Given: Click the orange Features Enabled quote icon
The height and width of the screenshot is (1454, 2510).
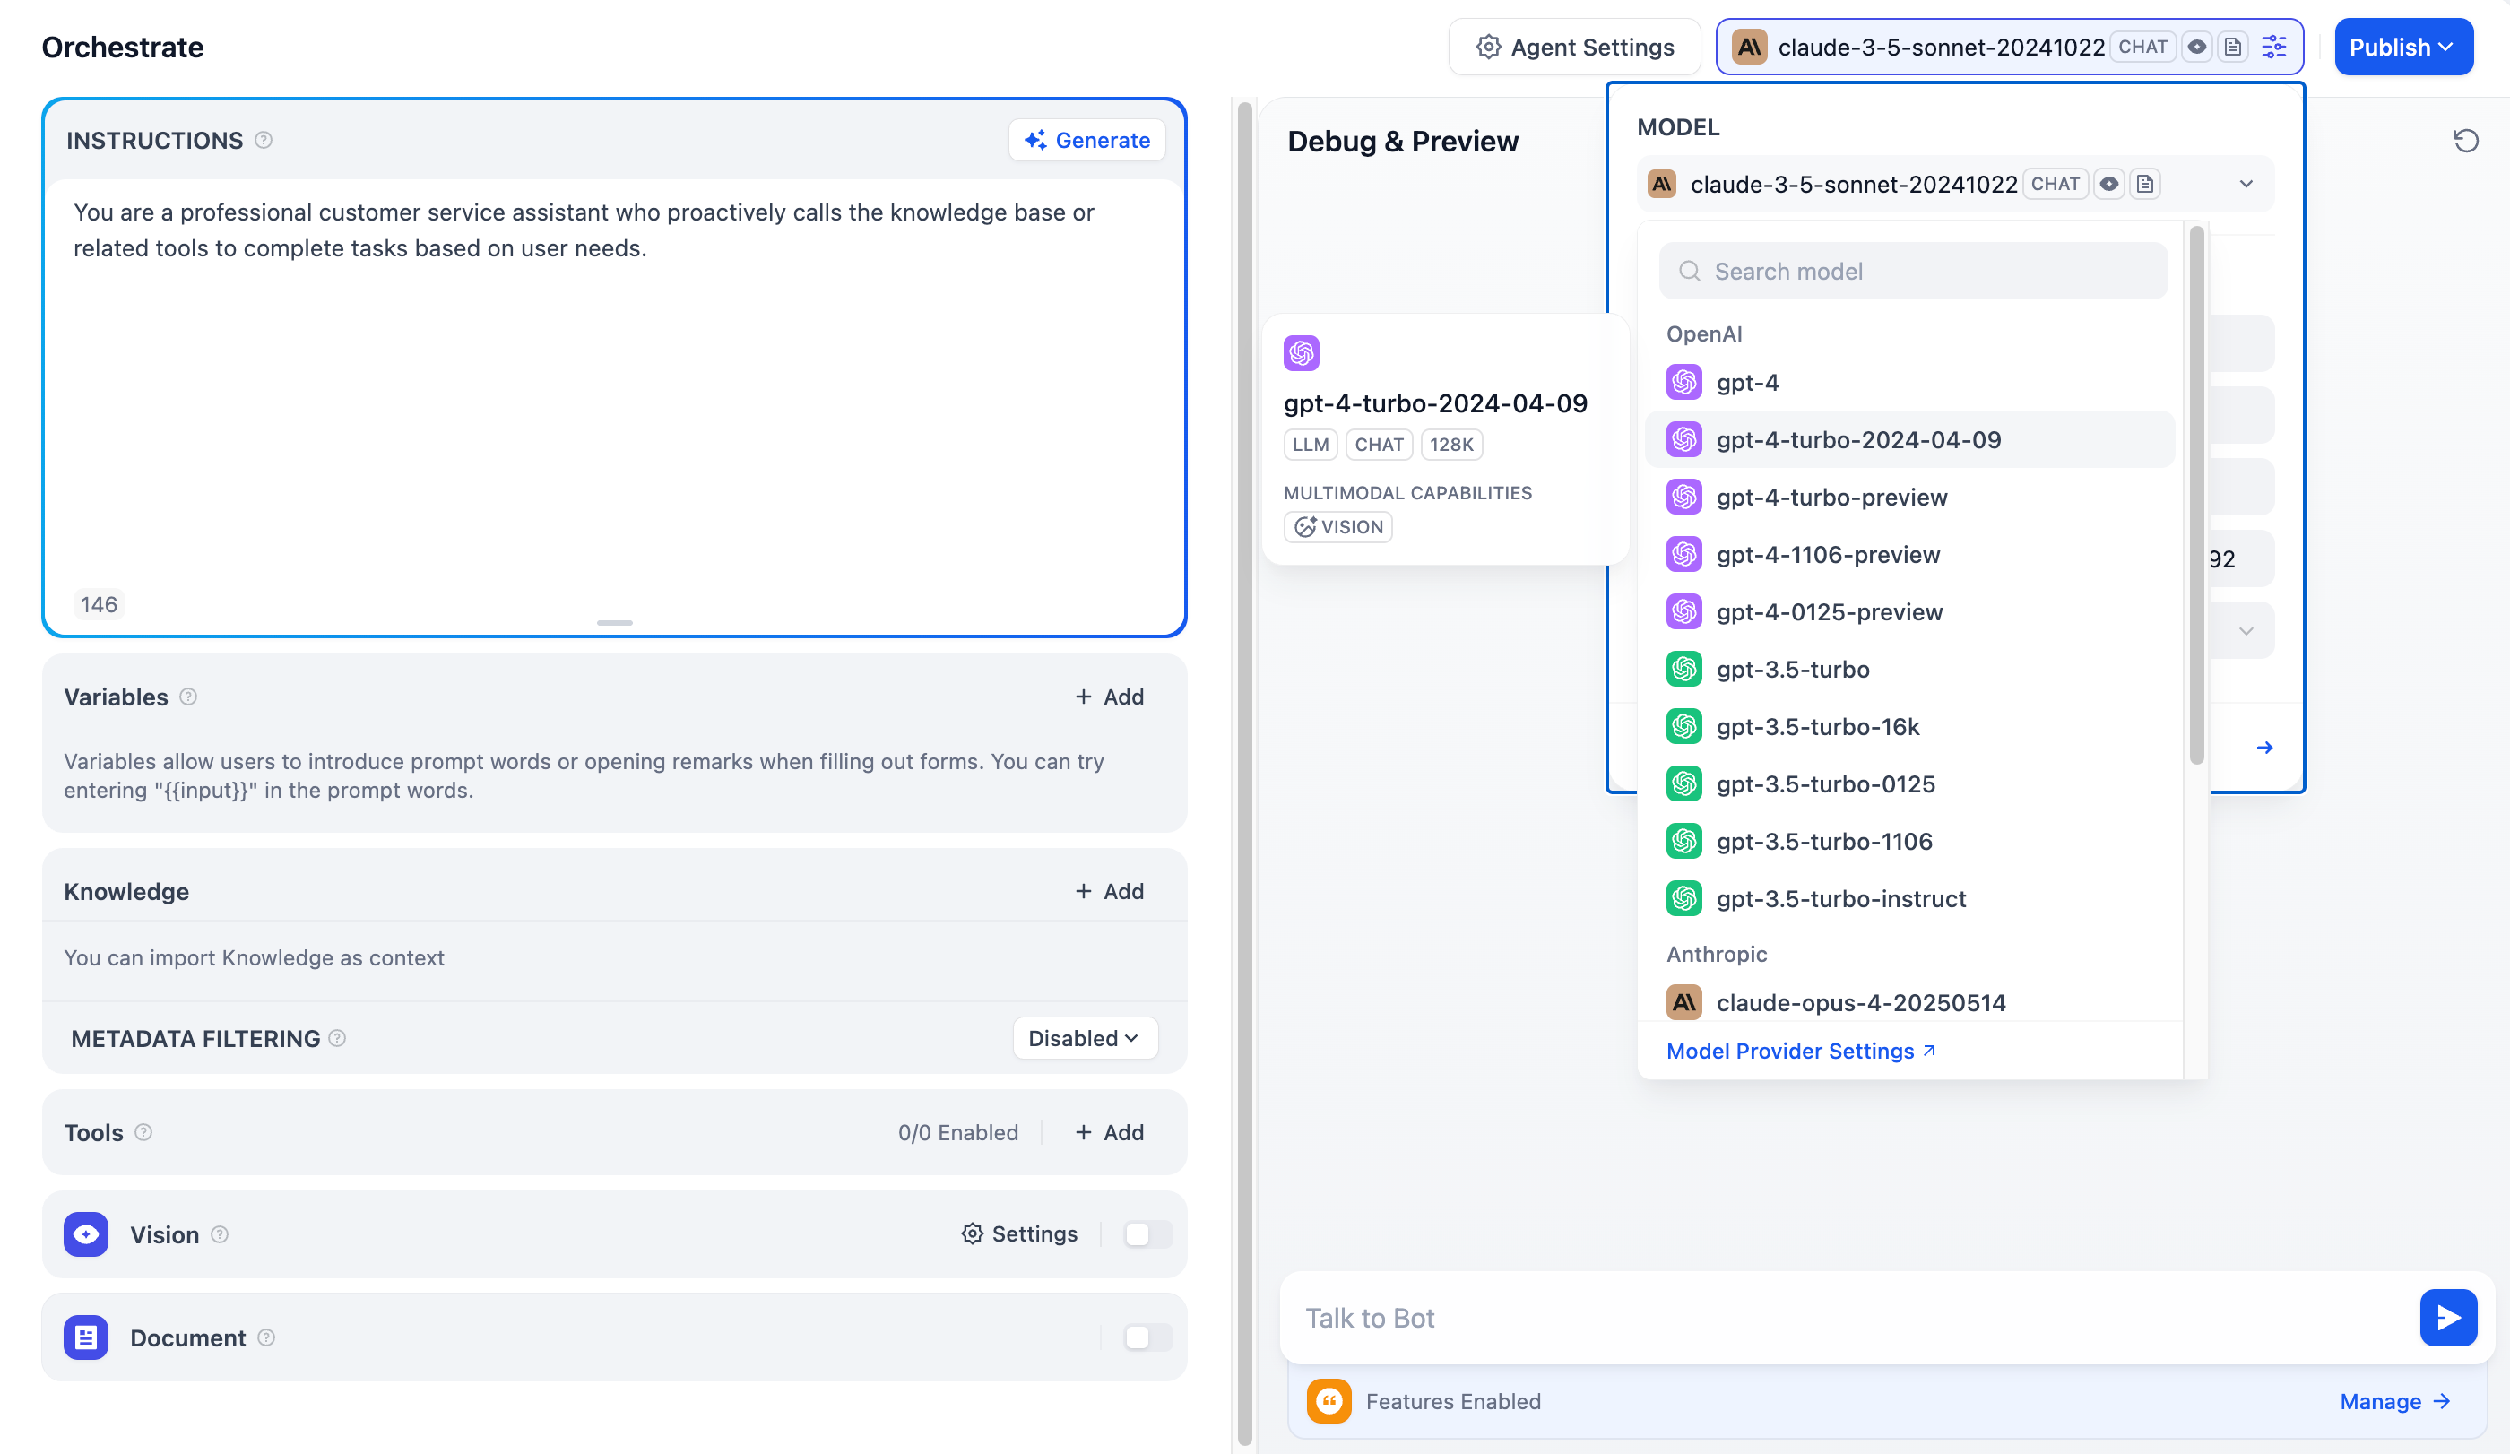Looking at the screenshot, I should 1329,1401.
